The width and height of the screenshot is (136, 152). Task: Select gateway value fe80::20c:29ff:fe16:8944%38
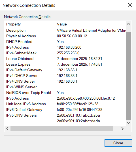click(80, 110)
